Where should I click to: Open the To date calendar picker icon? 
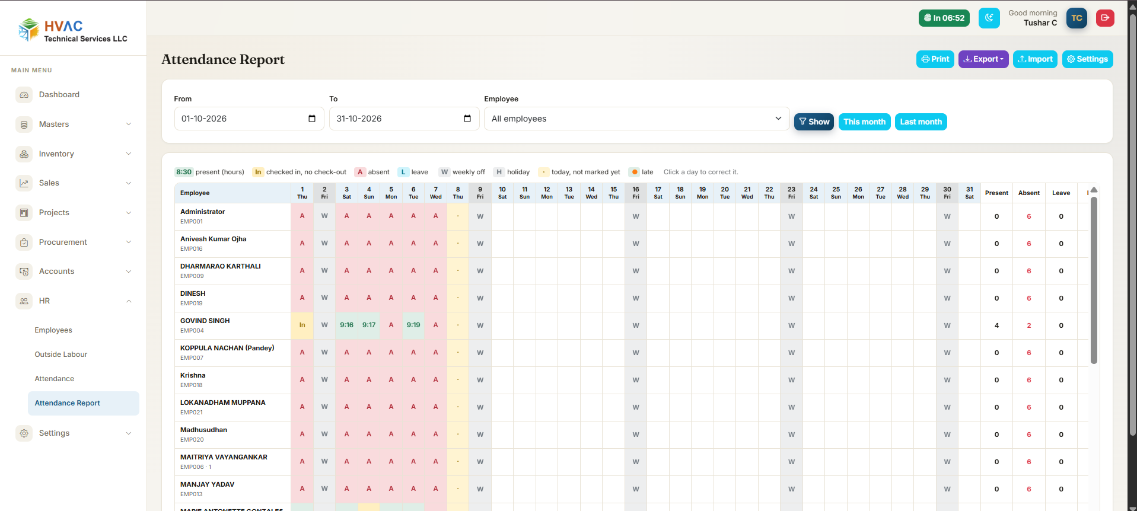[467, 119]
